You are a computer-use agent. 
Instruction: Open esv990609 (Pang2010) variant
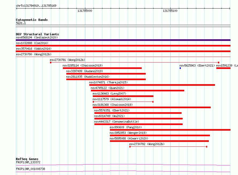[x=126, y=127]
